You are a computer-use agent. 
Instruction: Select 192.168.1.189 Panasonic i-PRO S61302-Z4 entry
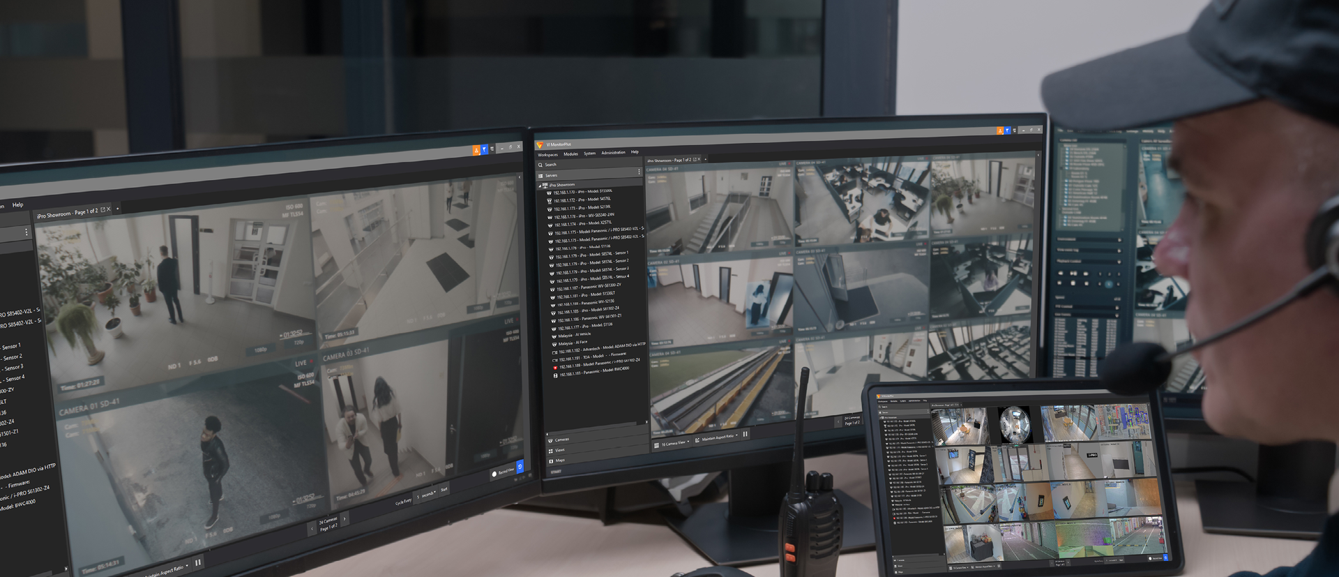point(597,364)
